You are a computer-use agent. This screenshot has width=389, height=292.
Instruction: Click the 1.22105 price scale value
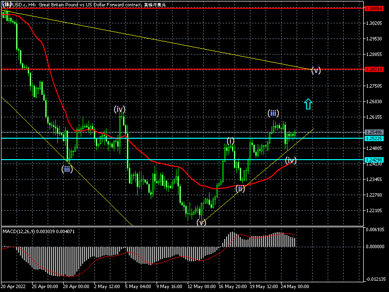pos(374,211)
